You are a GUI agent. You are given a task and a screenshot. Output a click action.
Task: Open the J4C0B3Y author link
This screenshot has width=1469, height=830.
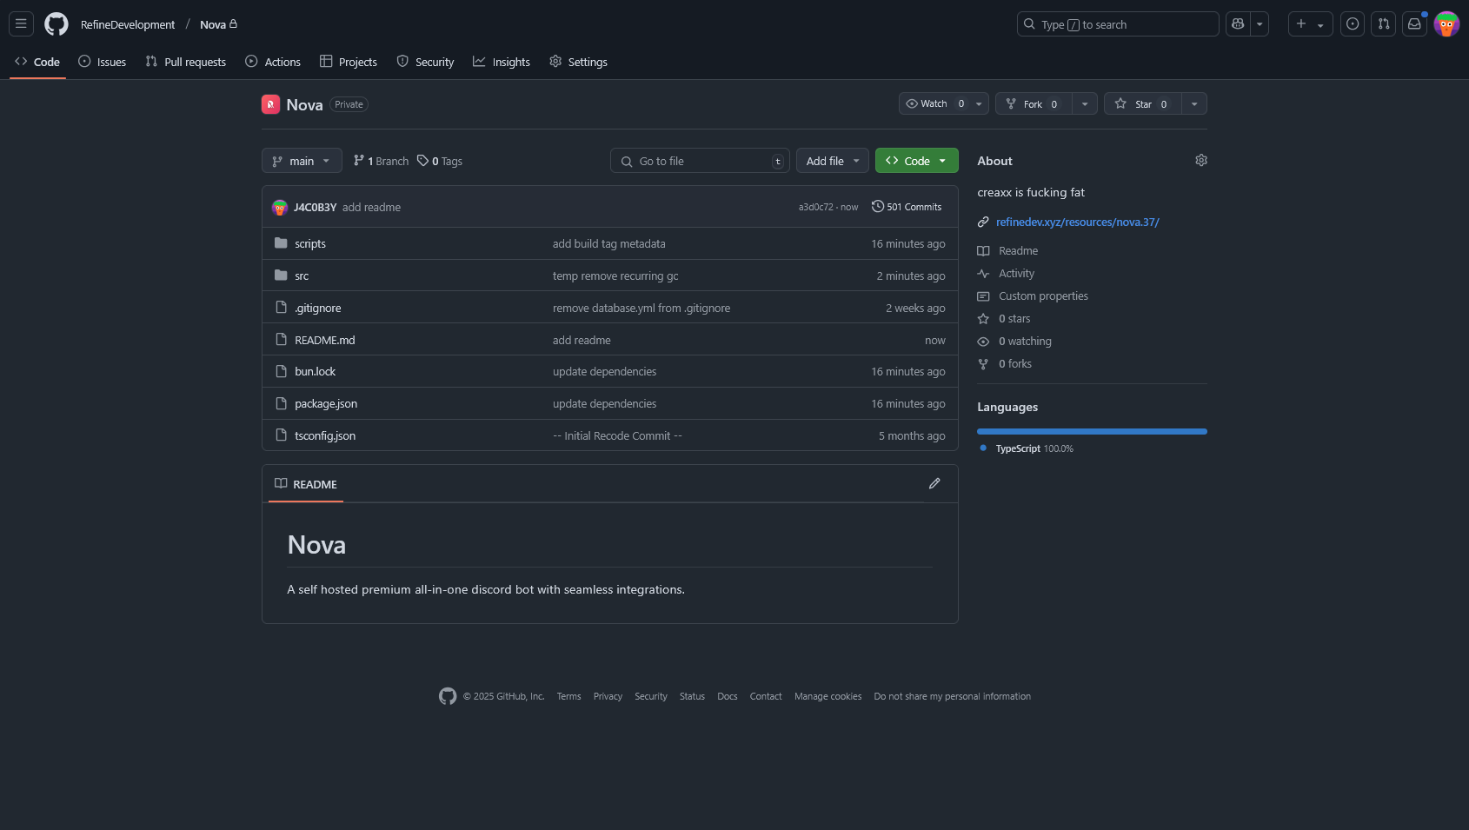[x=315, y=207]
